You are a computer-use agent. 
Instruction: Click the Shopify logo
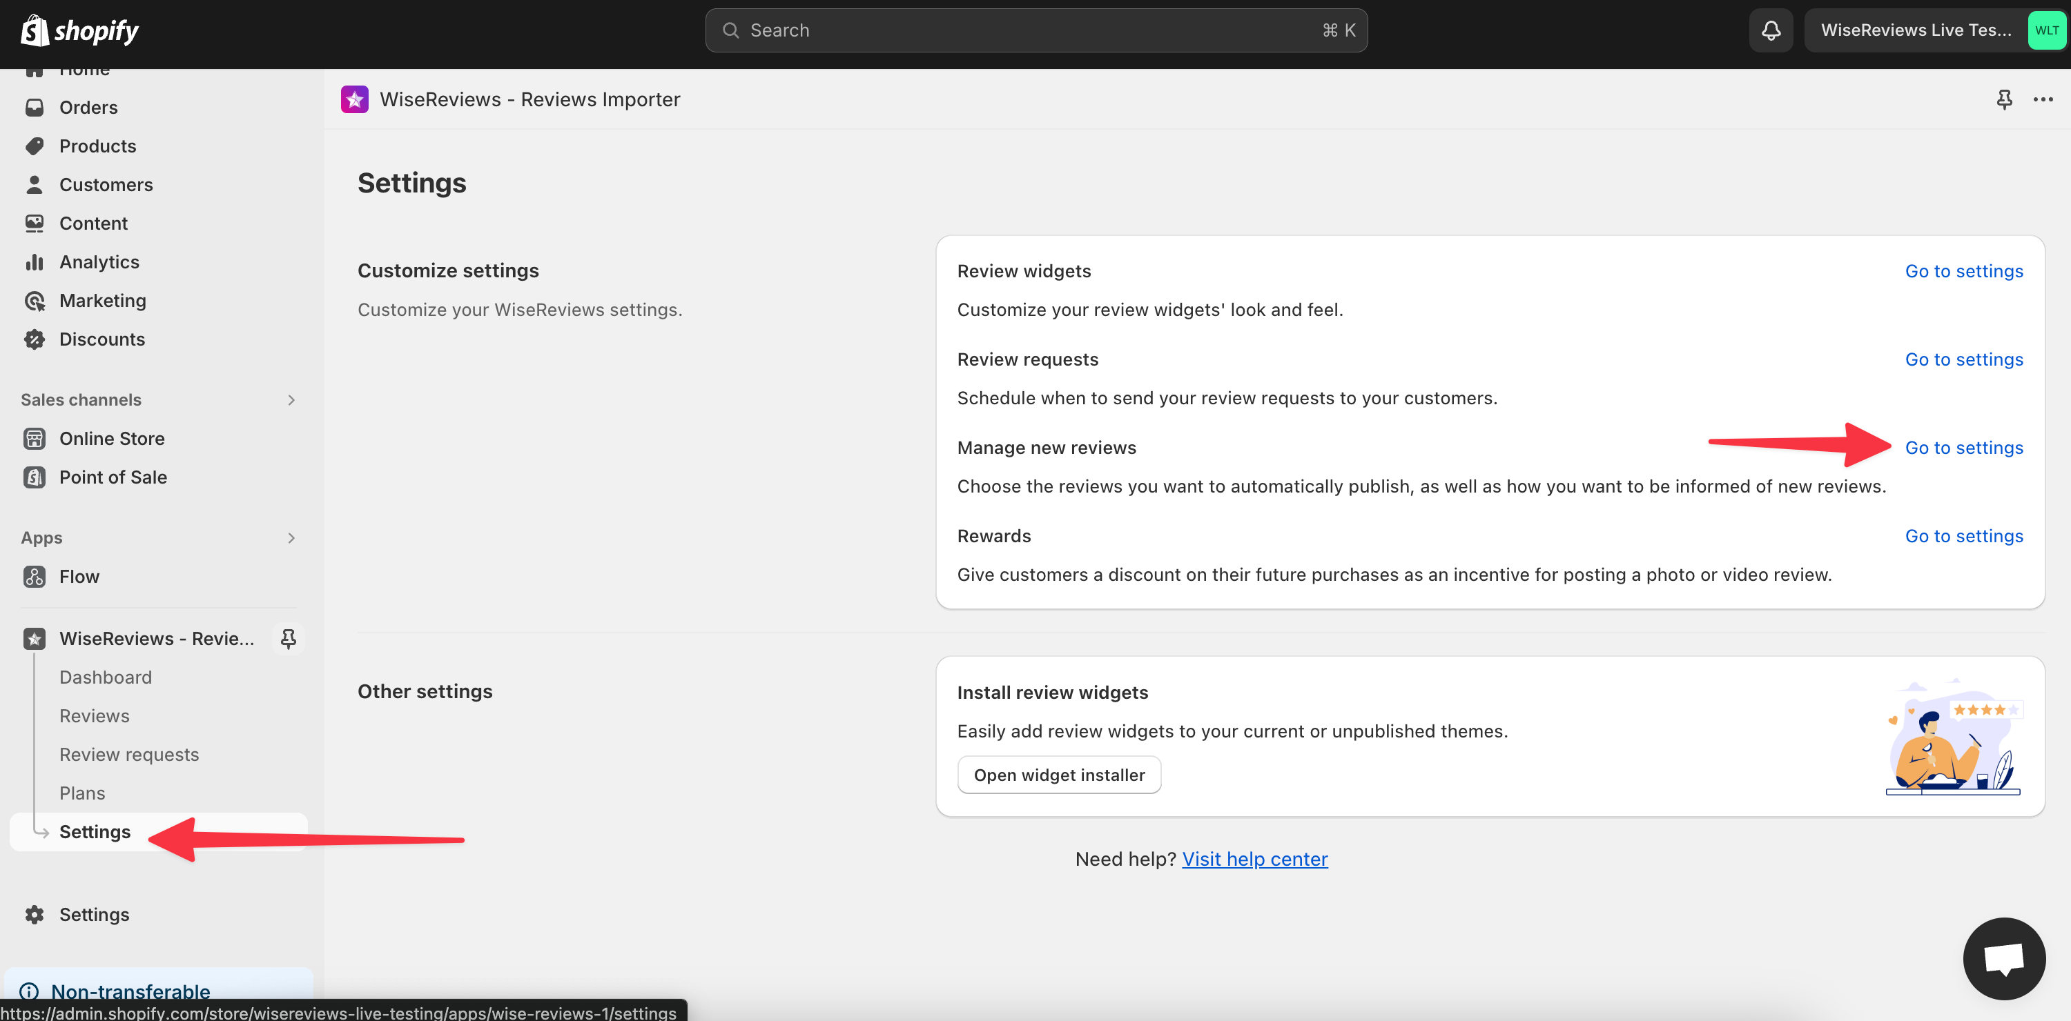(79, 30)
